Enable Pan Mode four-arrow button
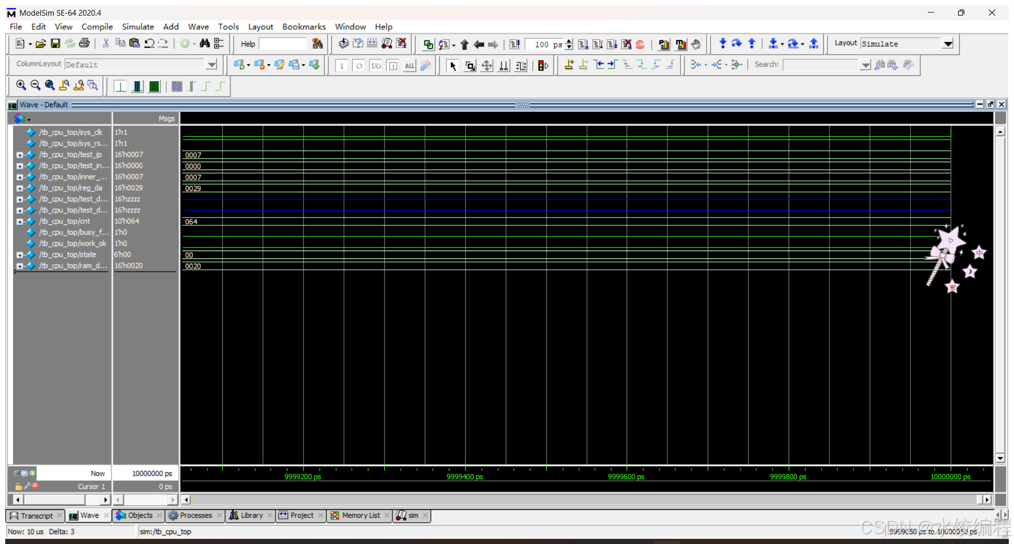The height and width of the screenshot is (544, 1014). (487, 65)
